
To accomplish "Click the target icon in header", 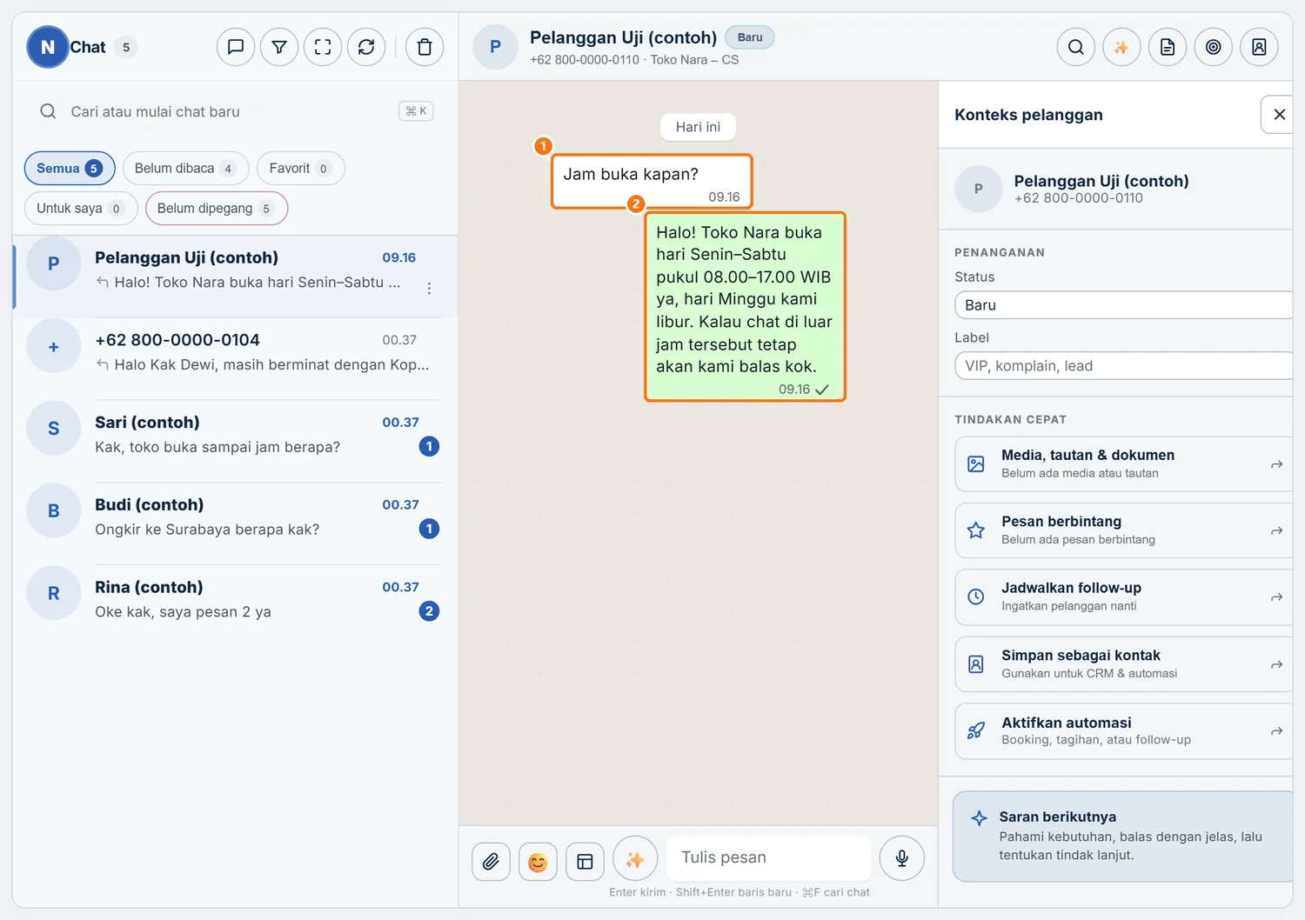I will point(1214,47).
